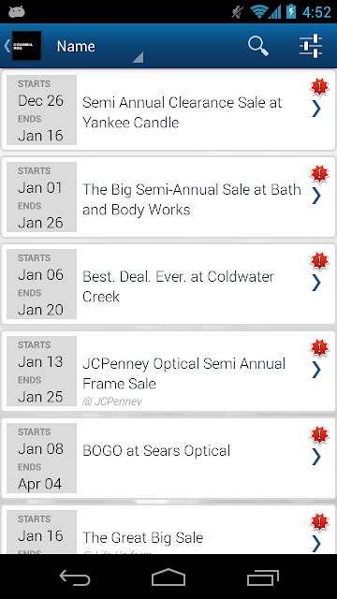Image resolution: width=337 pixels, height=599 pixels.
Task: Tap Android home navigation button
Action: pyautogui.click(x=168, y=577)
